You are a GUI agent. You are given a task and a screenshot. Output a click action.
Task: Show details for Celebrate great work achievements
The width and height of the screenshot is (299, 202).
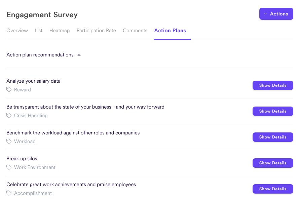pos(273,189)
